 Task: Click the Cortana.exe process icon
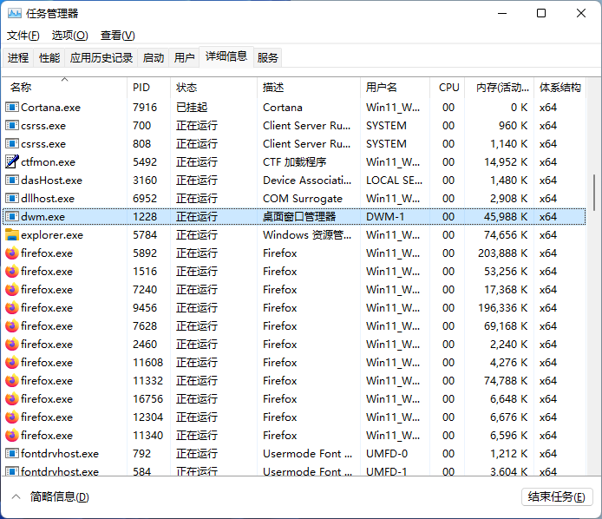click(12, 108)
